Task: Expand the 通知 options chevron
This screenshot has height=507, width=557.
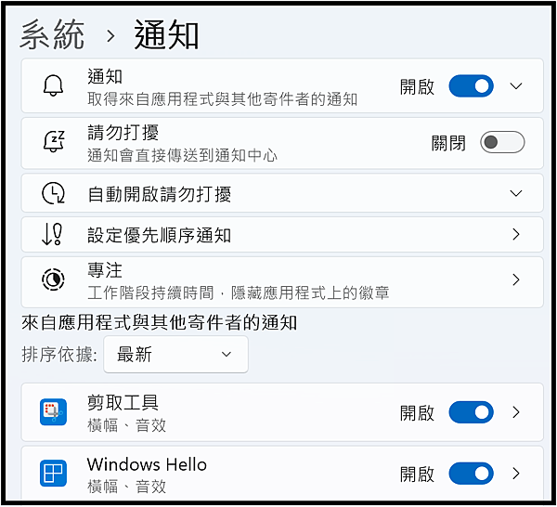Action: click(x=516, y=86)
